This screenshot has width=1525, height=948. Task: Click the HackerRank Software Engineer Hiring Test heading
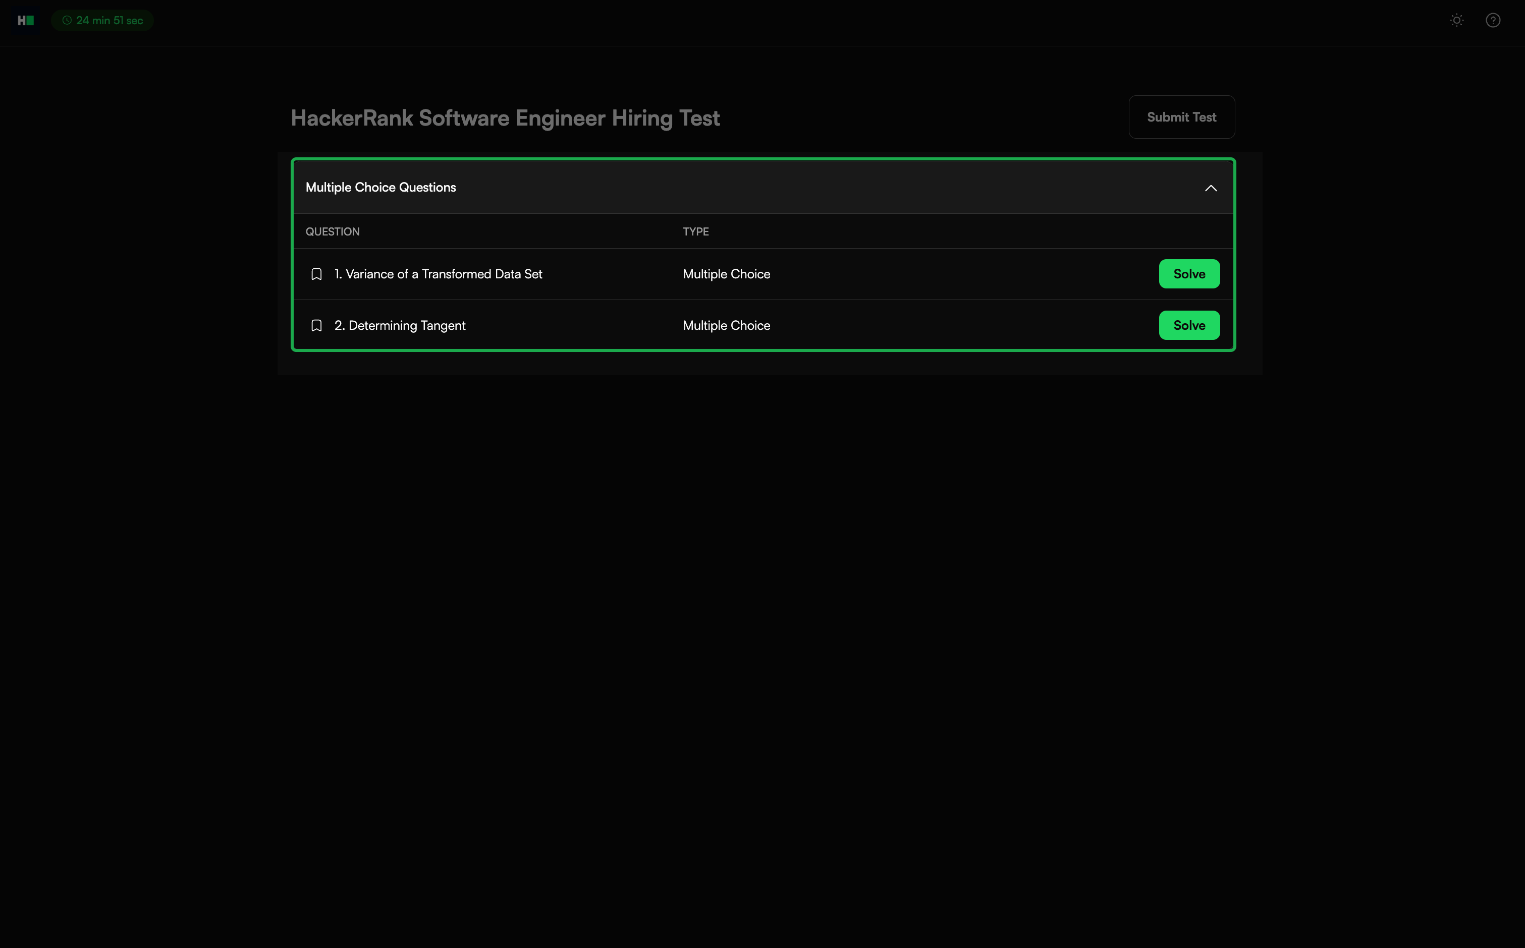(x=505, y=118)
